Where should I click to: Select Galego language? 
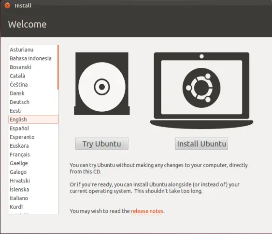point(33,172)
